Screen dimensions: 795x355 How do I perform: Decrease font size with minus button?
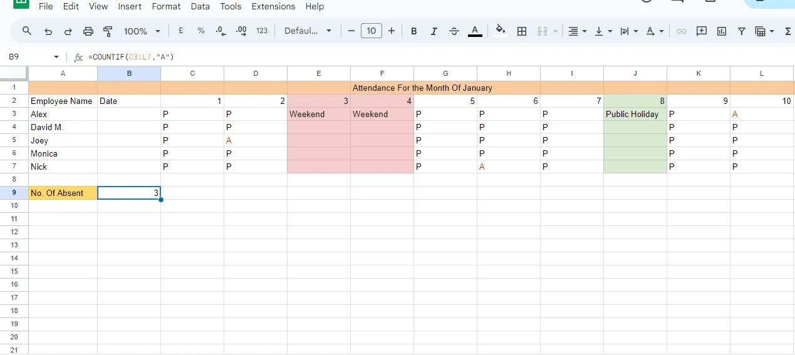(351, 31)
